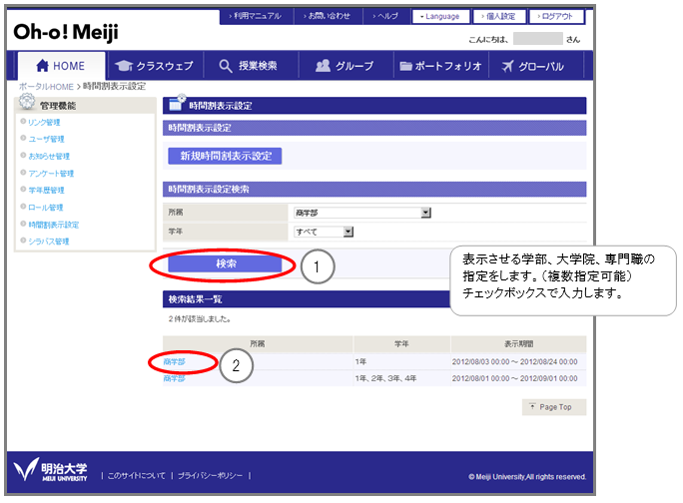Click date range ending 2012/09/01 00:00
Image resolution: width=683 pixels, height=503 pixels.
tap(514, 378)
